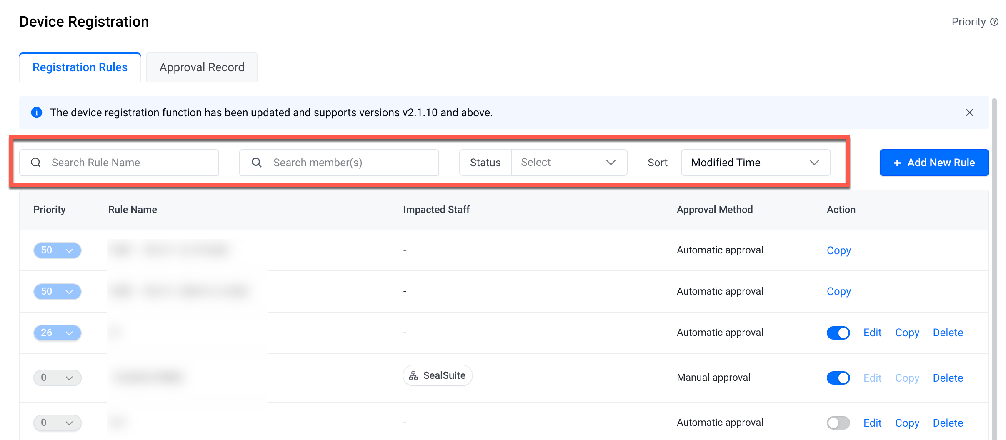Viewport: 1006px width, 440px height.
Task: Open priority 0 dropdown in last row
Action: (x=58, y=423)
